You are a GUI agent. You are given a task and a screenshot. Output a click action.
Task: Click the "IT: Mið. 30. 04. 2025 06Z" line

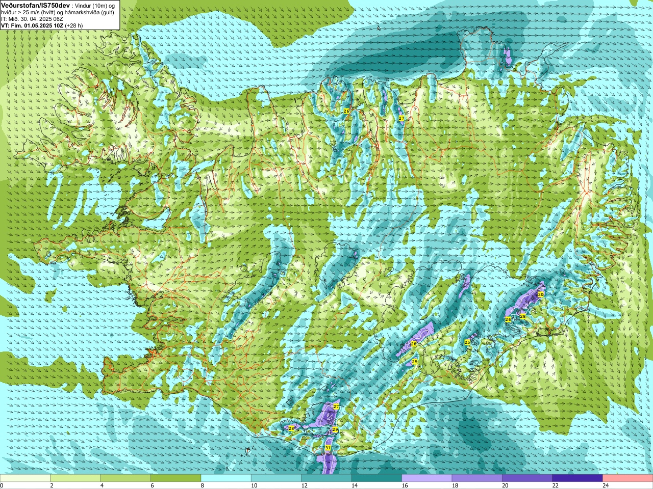point(32,18)
